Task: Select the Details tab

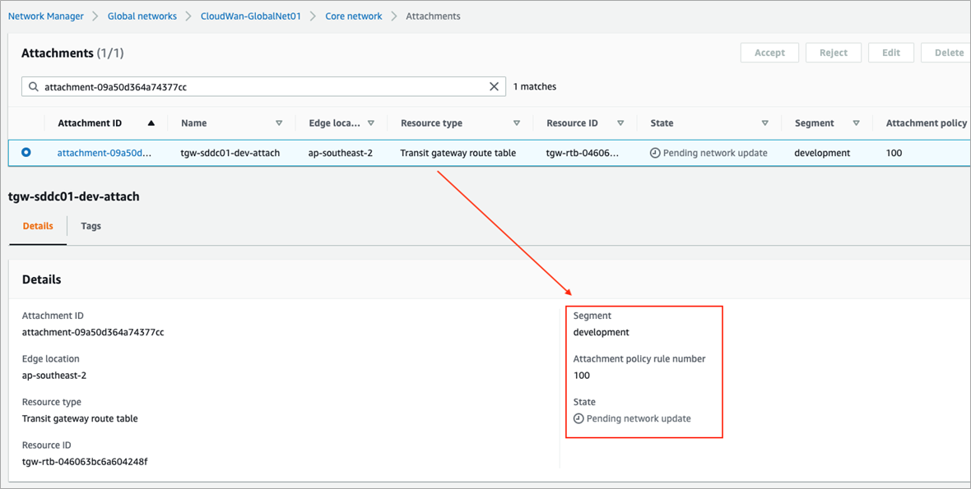Action: coord(38,226)
